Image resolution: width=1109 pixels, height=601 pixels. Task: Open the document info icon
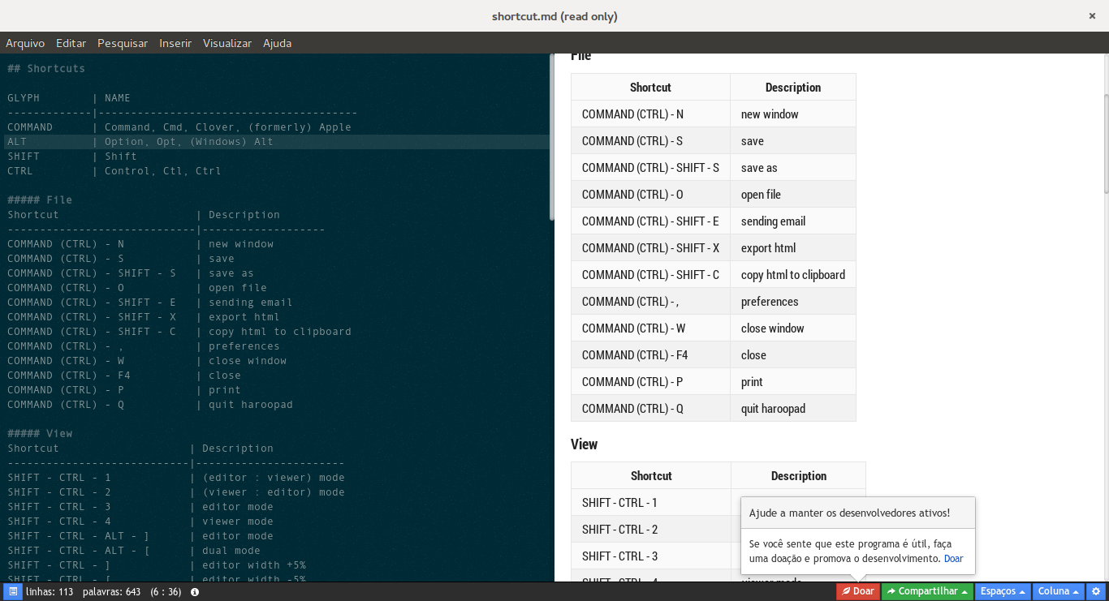pyautogui.click(x=195, y=592)
